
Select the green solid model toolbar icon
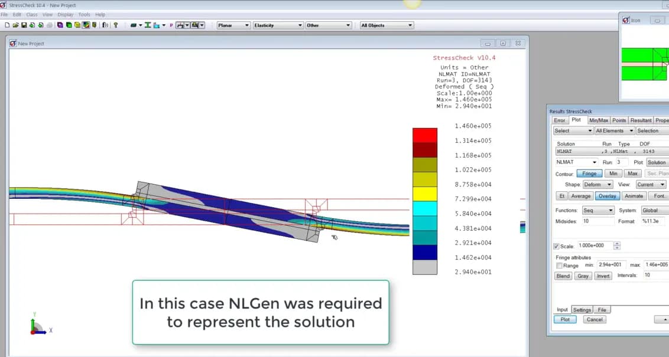pos(68,25)
